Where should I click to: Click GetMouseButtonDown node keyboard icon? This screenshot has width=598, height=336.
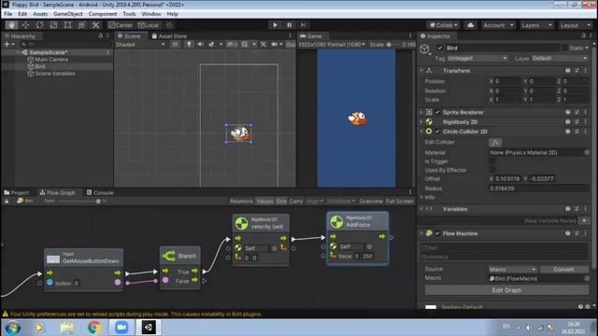53,259
